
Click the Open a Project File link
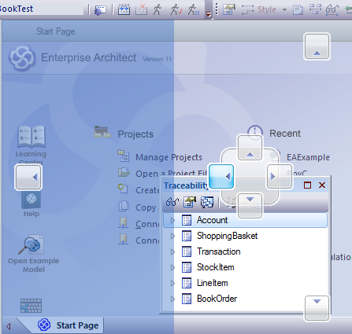tap(171, 174)
